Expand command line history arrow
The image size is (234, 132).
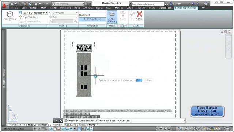(x=184, y=121)
